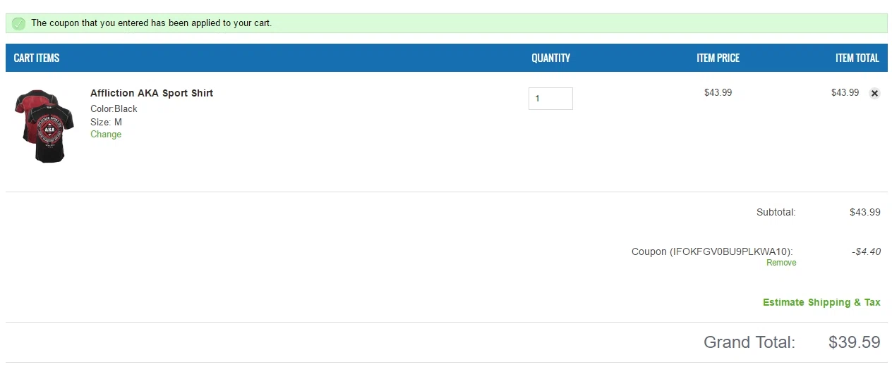The width and height of the screenshot is (892, 374).
Task: Click Change to edit shirt options
Action: [106, 135]
